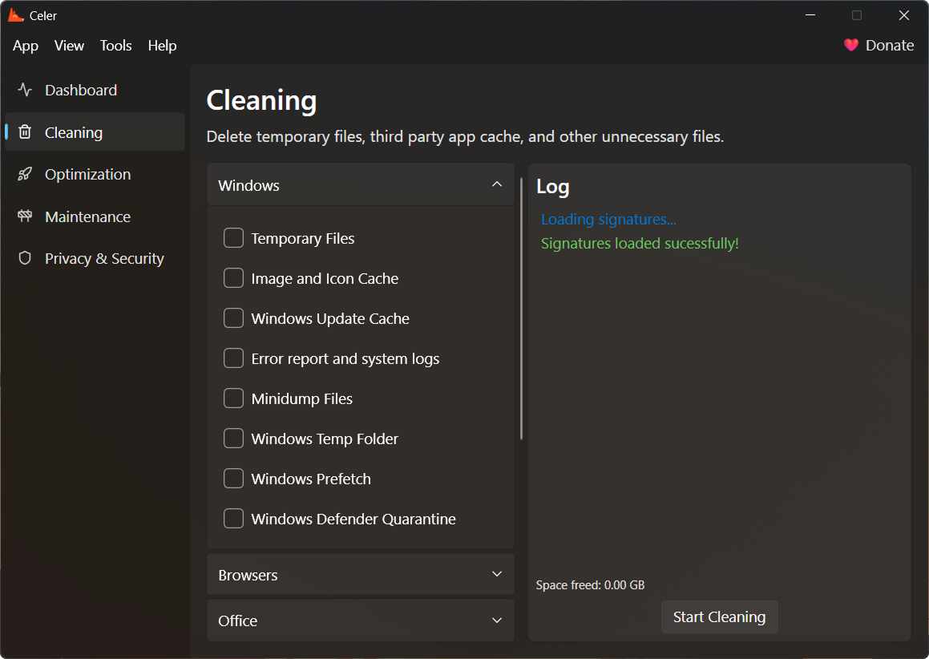
Task: Expand the Browsers section
Action: (x=497, y=575)
